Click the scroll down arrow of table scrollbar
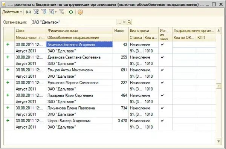This screenshot has width=226, height=149. 218,141
